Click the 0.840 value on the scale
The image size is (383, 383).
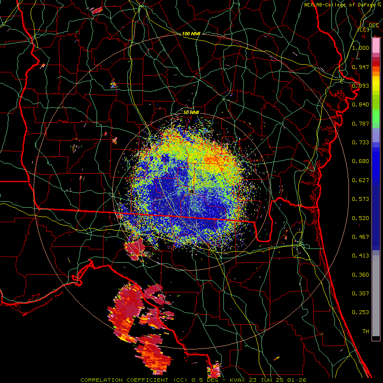coord(360,105)
